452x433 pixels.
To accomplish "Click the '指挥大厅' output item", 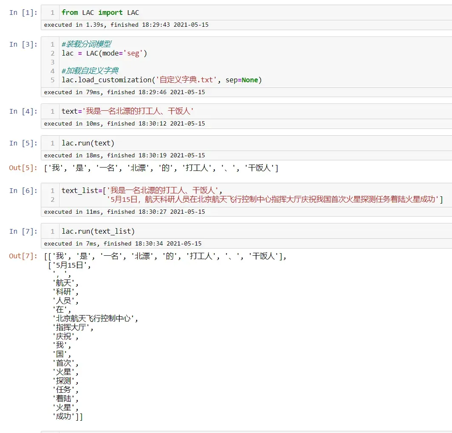I will pyautogui.click(x=73, y=327).
